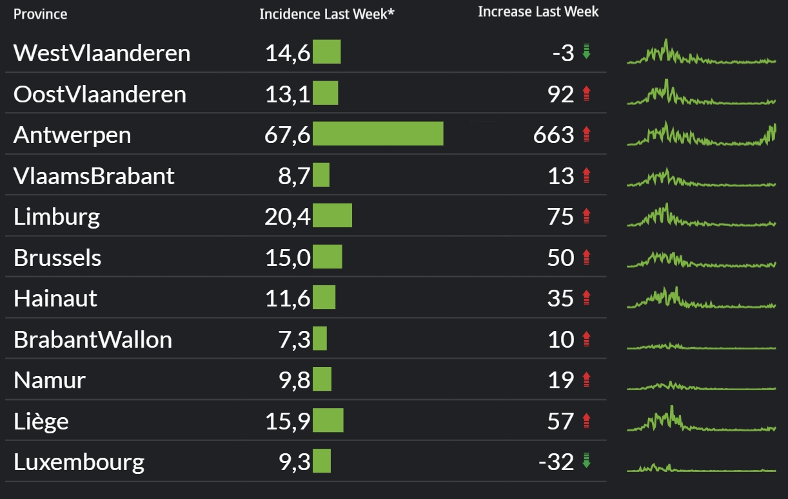Click Antwerpen's green incidence bar
Viewport: 788px width, 499px height.
(x=378, y=134)
